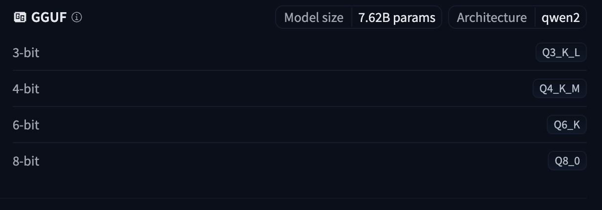Click the 3-bit row label
This screenshot has height=210, width=602.
(x=26, y=53)
